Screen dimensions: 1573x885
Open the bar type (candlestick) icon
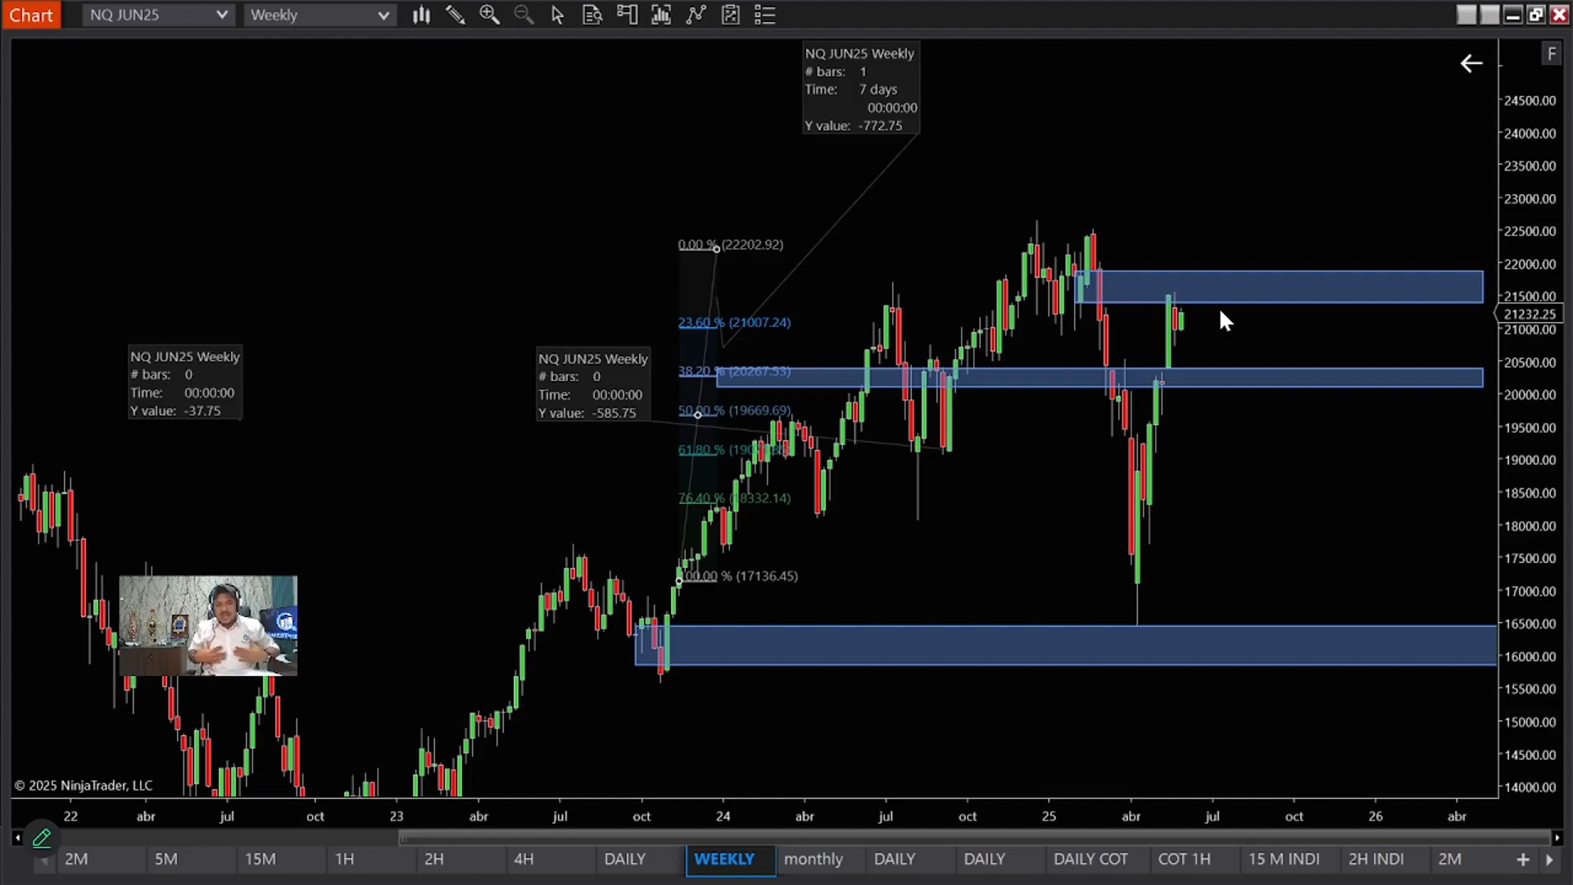point(421,15)
